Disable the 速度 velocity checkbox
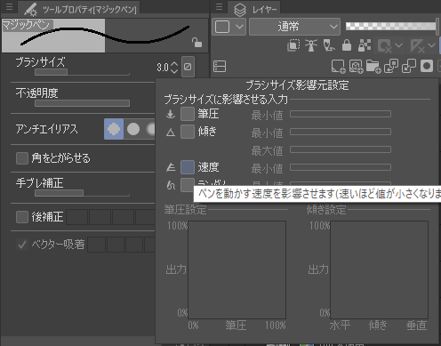Image resolution: width=441 pixels, height=346 pixels. click(x=188, y=167)
